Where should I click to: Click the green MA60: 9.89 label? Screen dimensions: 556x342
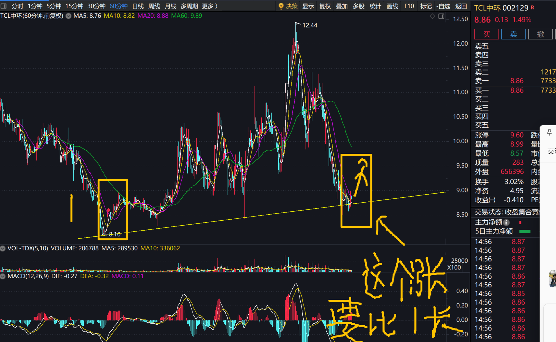[x=187, y=16]
